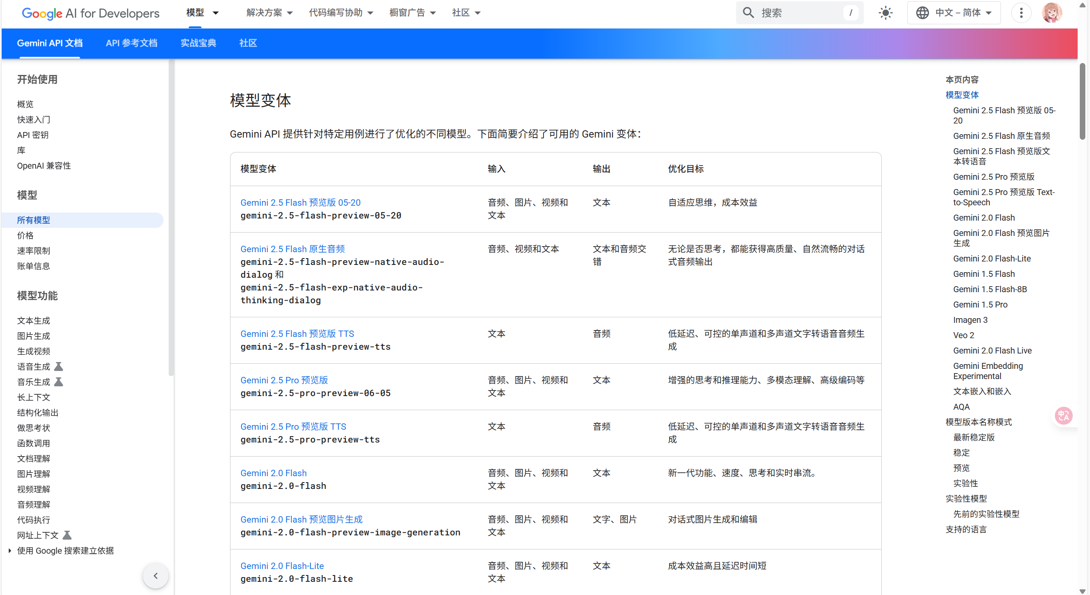Open the 实战宝典 tab
The width and height of the screenshot is (1090, 595).
click(x=198, y=43)
